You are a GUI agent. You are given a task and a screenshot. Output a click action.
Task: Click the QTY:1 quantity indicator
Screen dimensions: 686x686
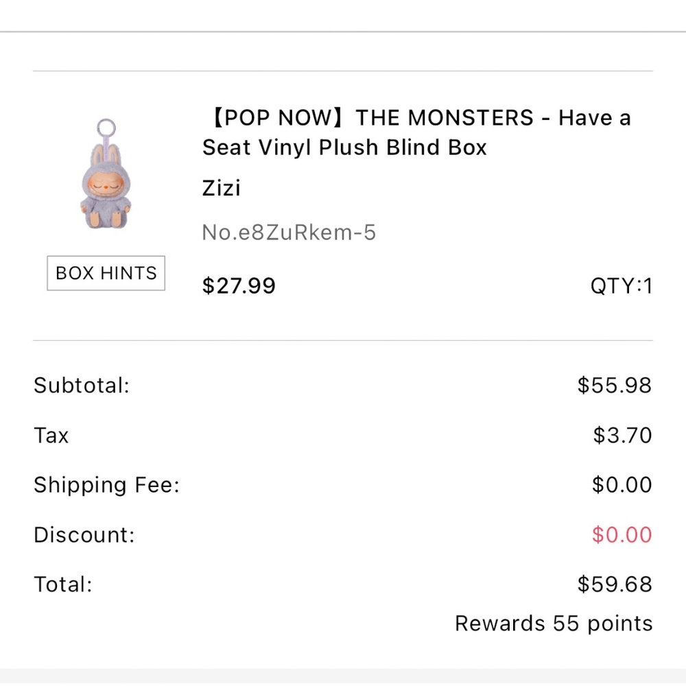point(621,285)
